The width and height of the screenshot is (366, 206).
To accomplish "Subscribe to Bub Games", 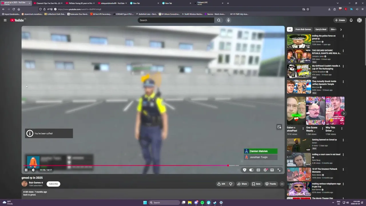I will coord(53,184).
